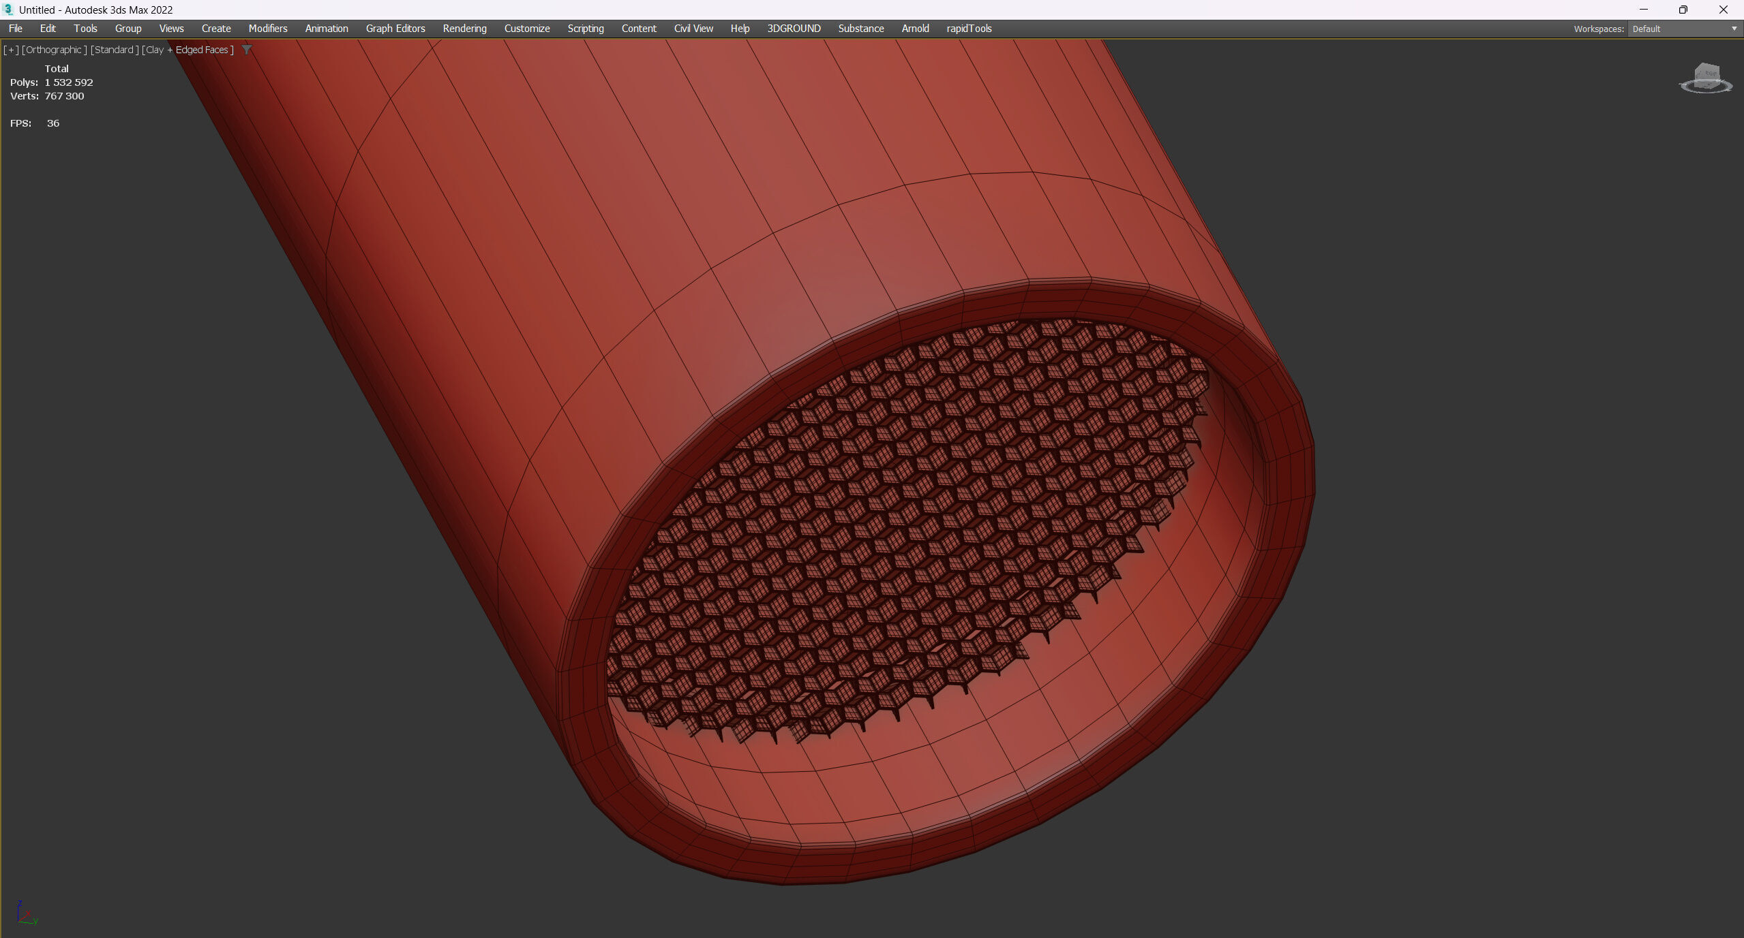Viewport: 1744px width, 938px height.
Task: Restore down the 3ds Max window
Action: coord(1683,10)
